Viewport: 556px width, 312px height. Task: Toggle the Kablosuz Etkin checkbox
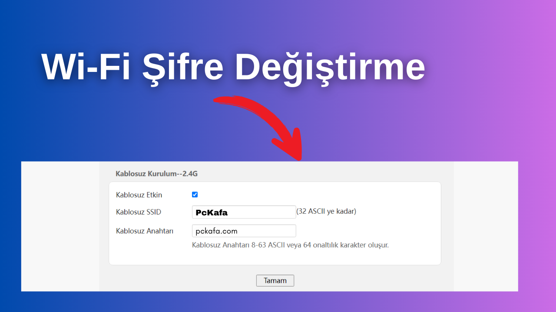click(195, 195)
